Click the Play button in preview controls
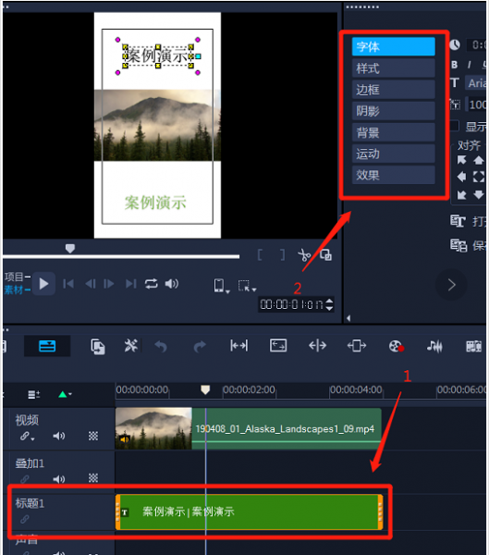 (x=43, y=284)
